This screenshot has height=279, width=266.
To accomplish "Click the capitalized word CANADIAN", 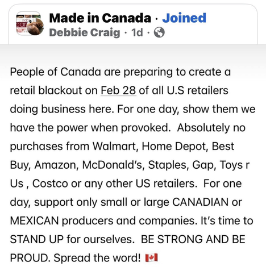I will (x=200, y=202).
